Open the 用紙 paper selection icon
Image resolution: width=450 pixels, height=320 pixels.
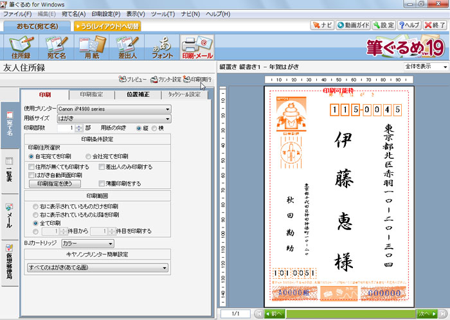pos(92,48)
